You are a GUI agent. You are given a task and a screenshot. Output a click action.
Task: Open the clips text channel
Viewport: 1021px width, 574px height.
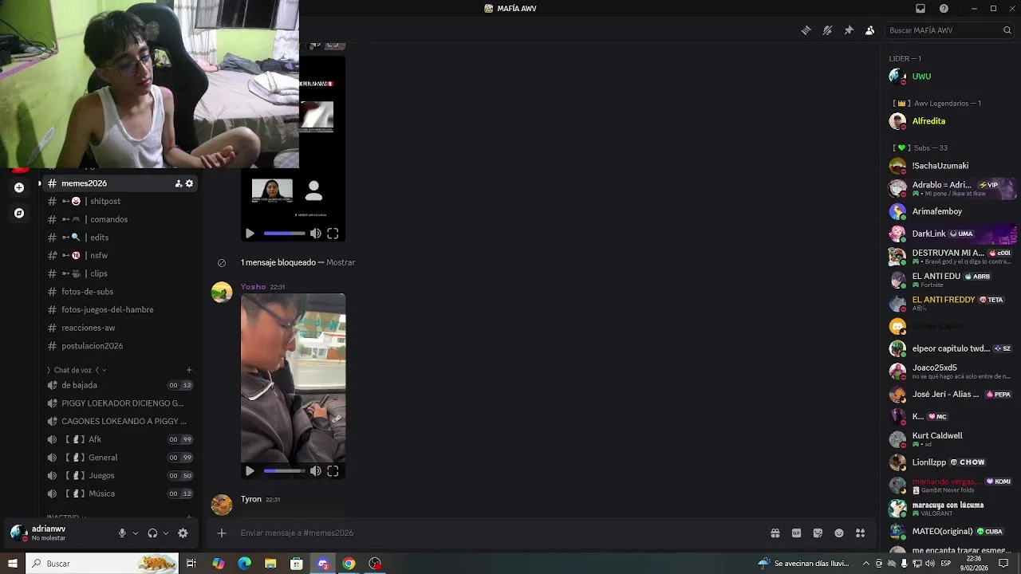[120, 273]
